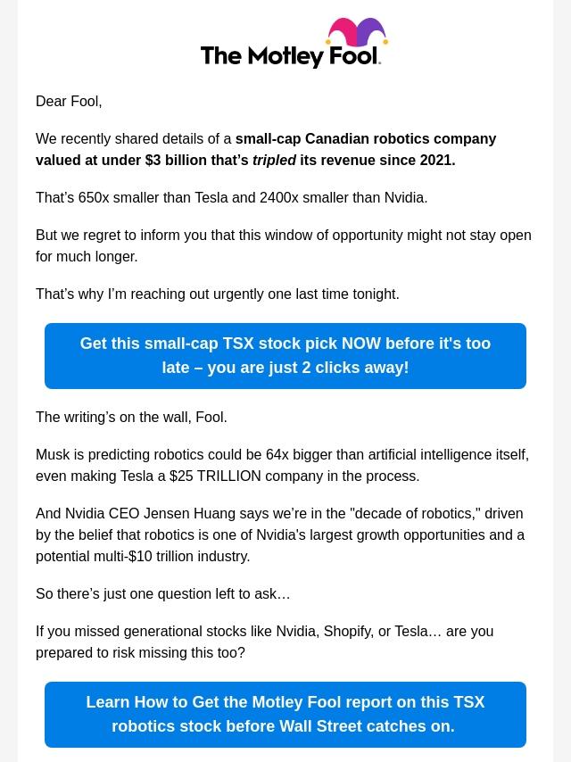
Task: Click "The writing's on the wall, Fool." line
Action: (x=131, y=418)
